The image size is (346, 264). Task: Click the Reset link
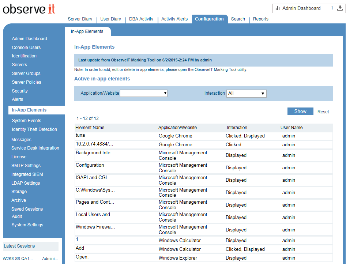[x=323, y=112]
